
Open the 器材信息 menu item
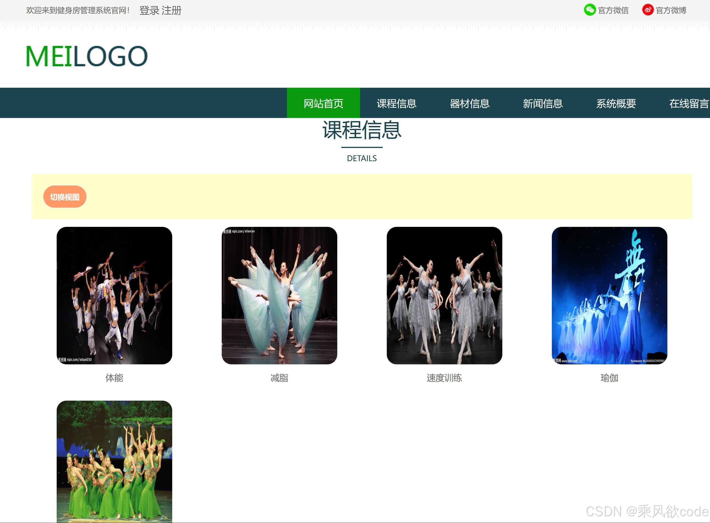470,103
